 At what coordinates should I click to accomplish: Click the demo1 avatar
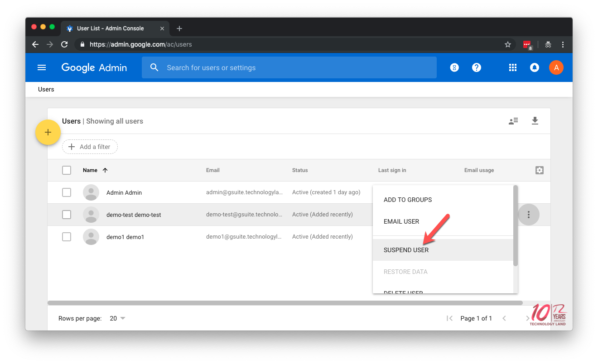click(x=91, y=237)
